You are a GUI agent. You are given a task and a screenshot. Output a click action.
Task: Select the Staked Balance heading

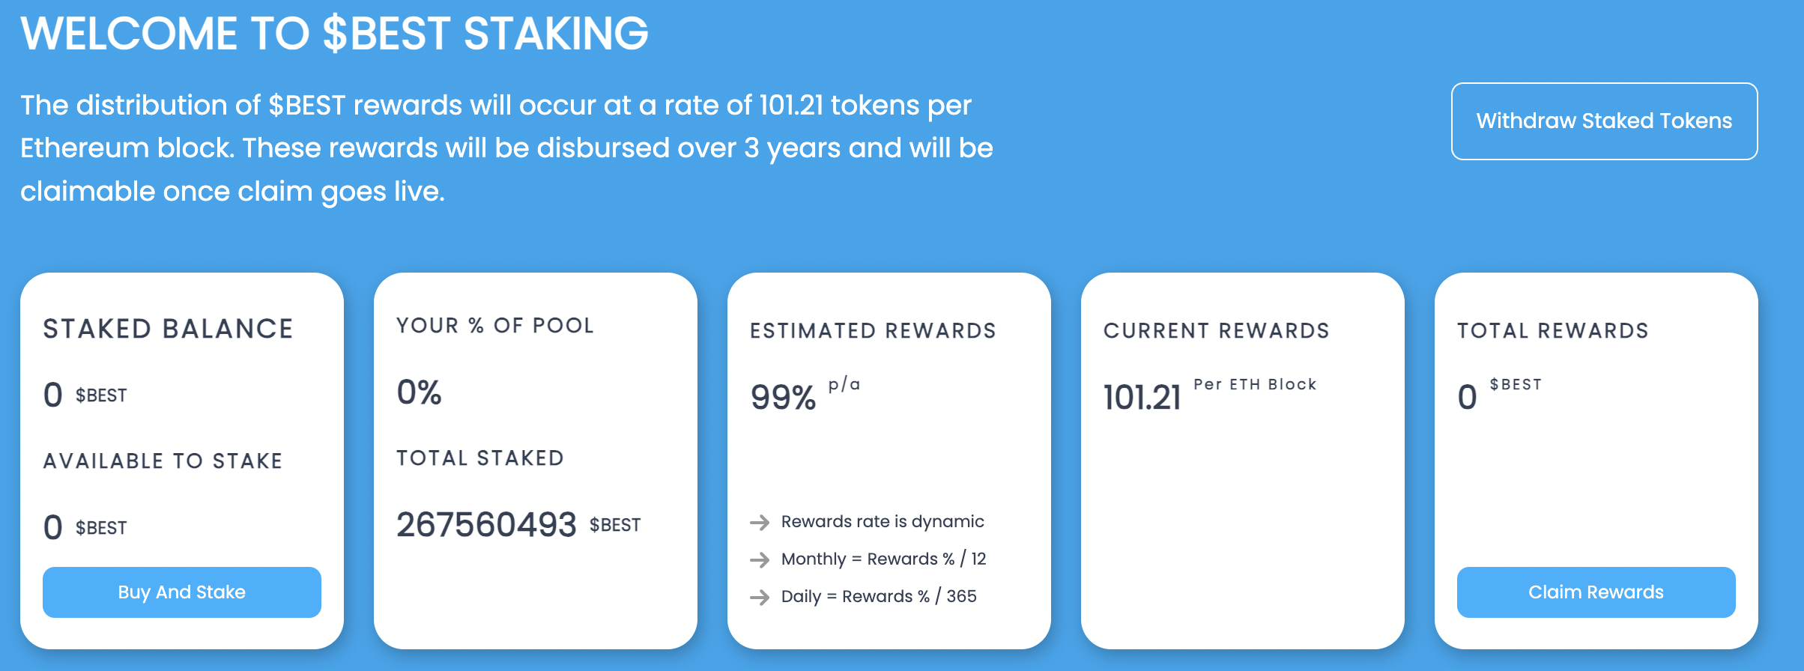tap(168, 329)
